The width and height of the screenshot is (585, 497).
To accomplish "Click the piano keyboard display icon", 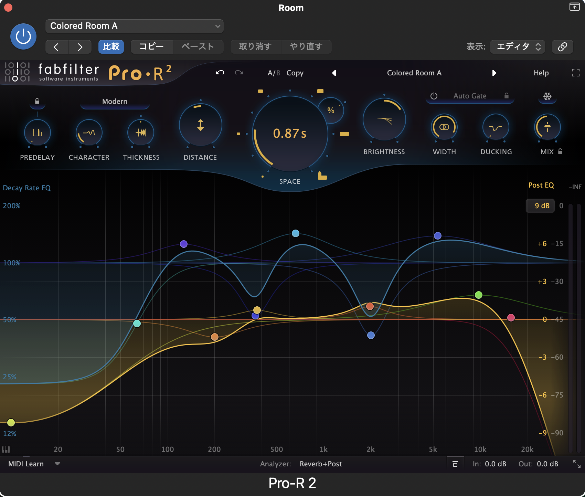I will 6,450.
